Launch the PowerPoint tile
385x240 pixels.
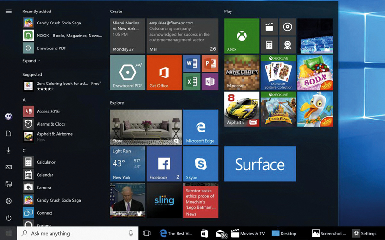click(x=210, y=63)
